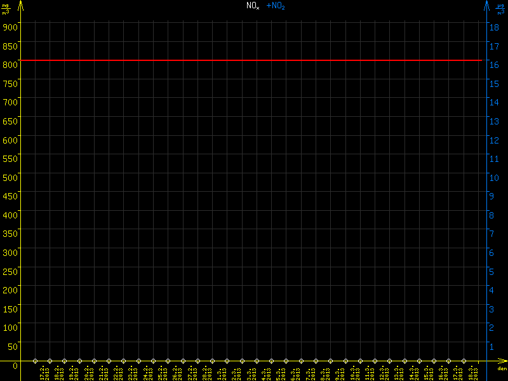Viewport: 508px width, 381px height.
Task: Click the 'den' x-axis label
Action: 502,369
